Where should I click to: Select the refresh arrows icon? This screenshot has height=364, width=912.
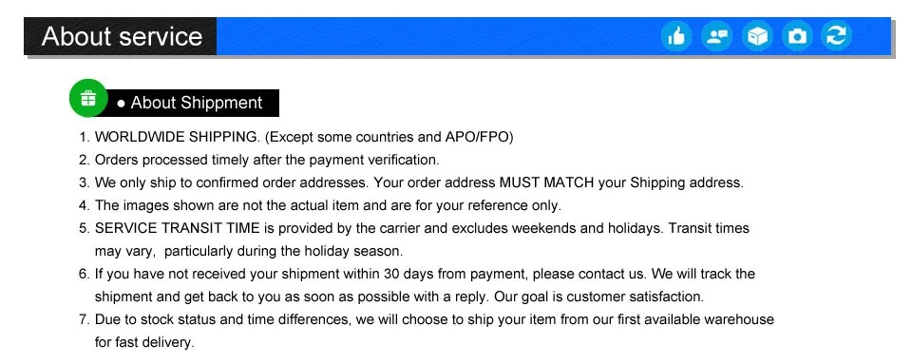[x=836, y=37]
